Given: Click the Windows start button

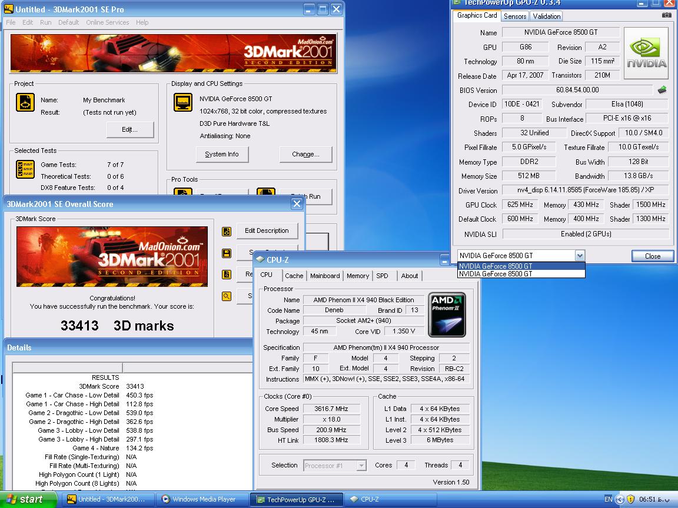Looking at the screenshot, I should (28, 499).
